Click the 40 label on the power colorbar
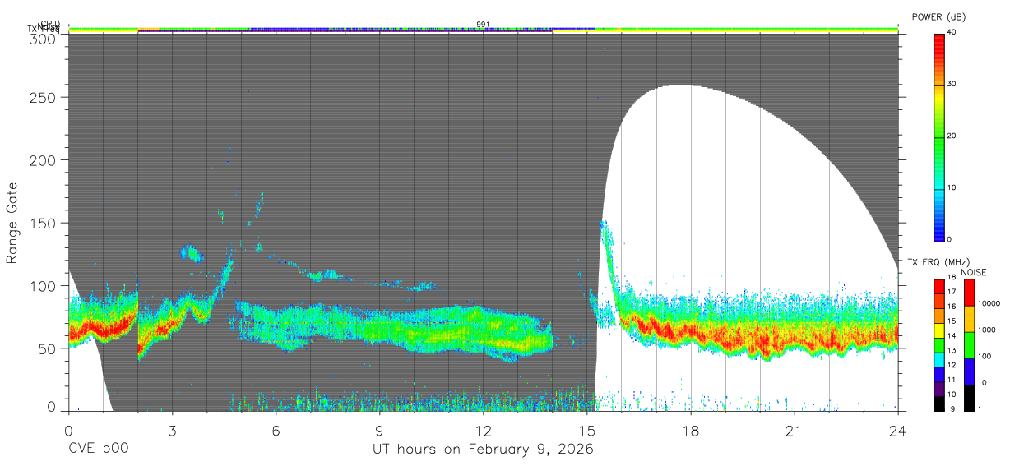 953,32
